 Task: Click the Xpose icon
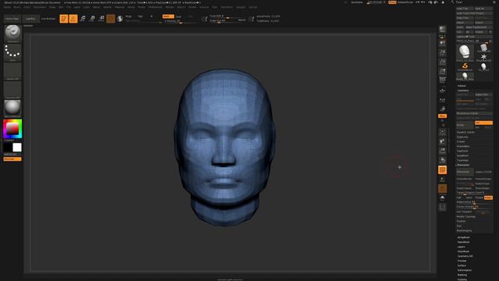(442, 208)
